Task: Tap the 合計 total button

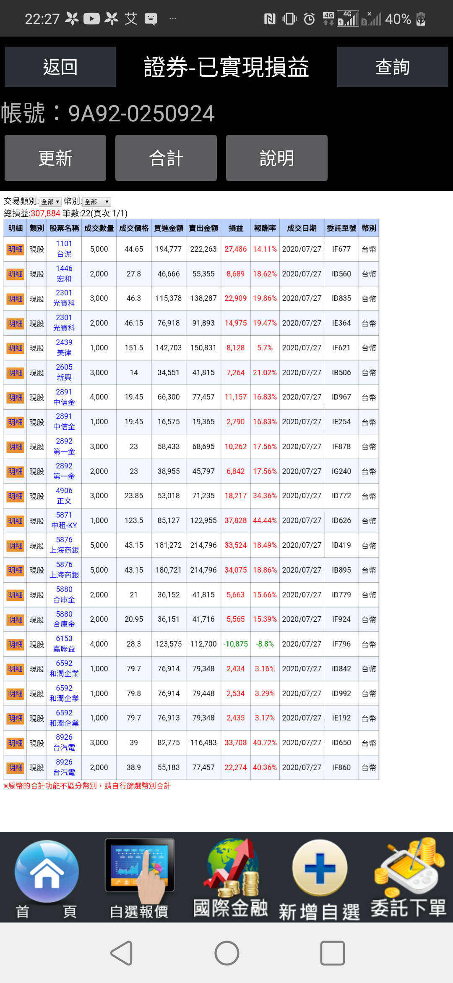Action: coord(166,158)
